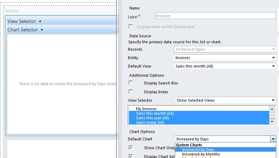Select Sales this month (AE) in views list
This screenshot has height=158, width=279.
[155, 113]
